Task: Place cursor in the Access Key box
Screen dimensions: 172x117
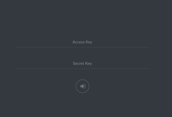Action: (x=83, y=42)
